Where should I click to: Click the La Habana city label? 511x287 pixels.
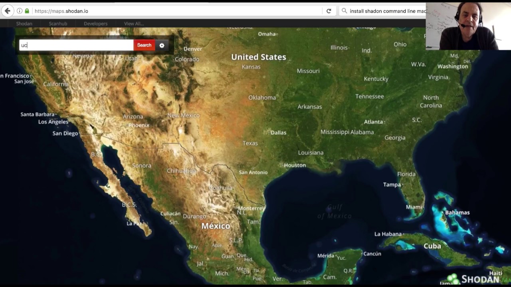coord(388,234)
